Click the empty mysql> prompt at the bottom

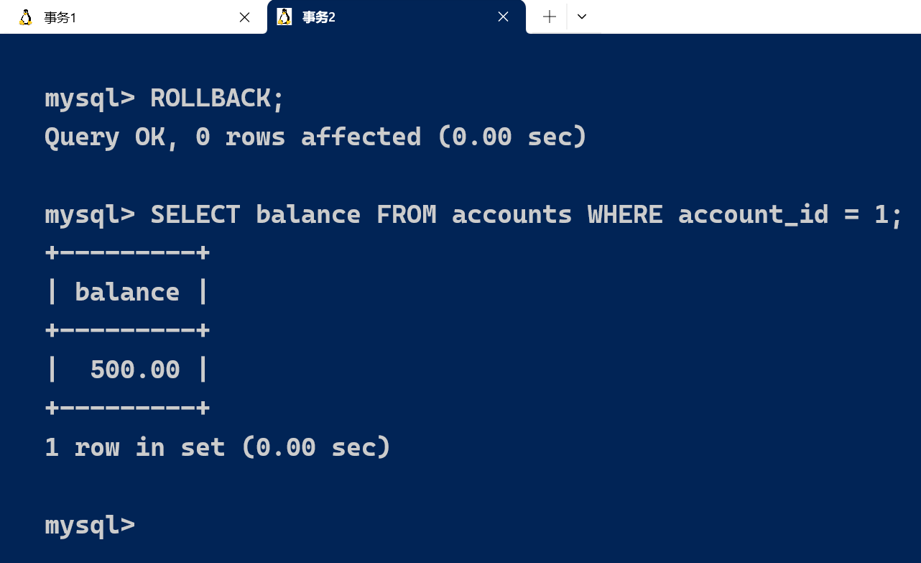coord(90,525)
